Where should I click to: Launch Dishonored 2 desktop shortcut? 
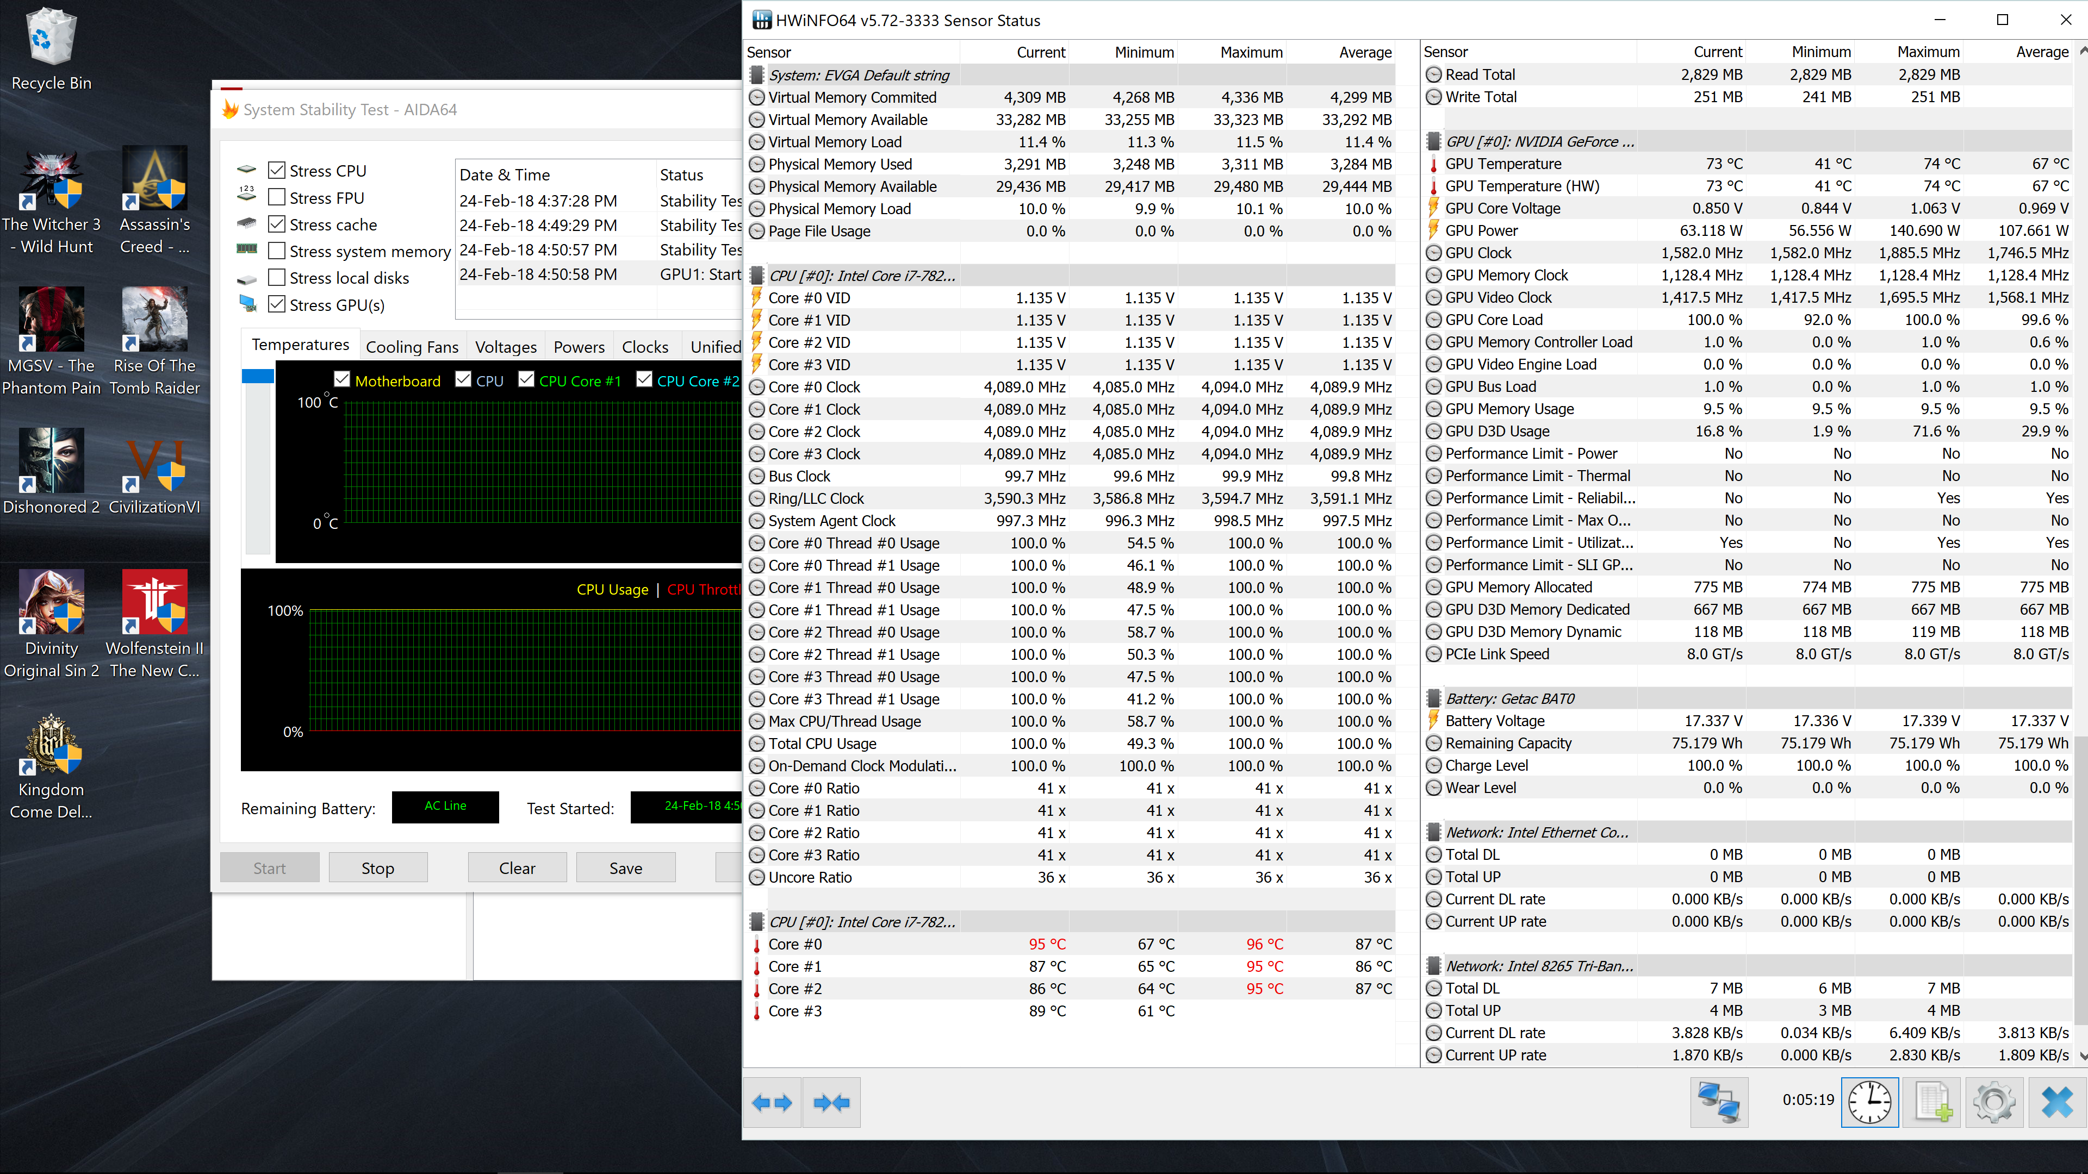[51, 472]
